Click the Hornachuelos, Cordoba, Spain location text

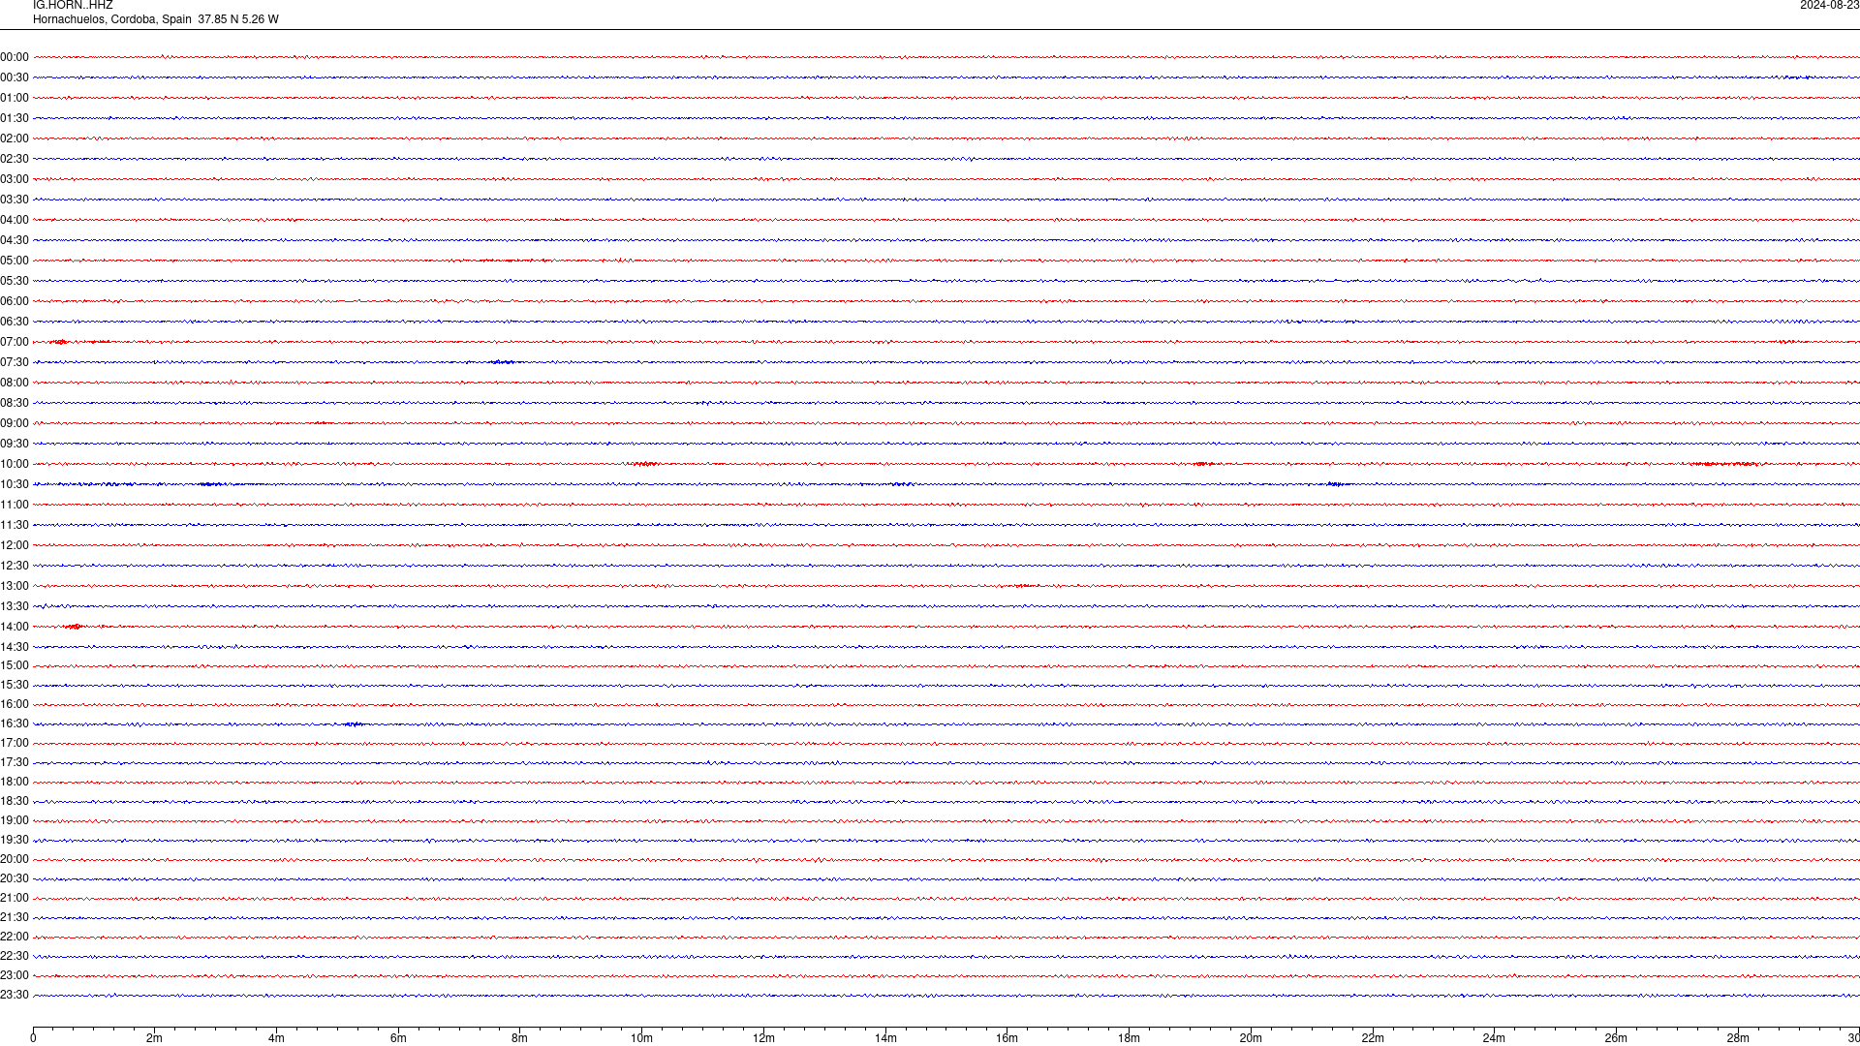pos(112,19)
